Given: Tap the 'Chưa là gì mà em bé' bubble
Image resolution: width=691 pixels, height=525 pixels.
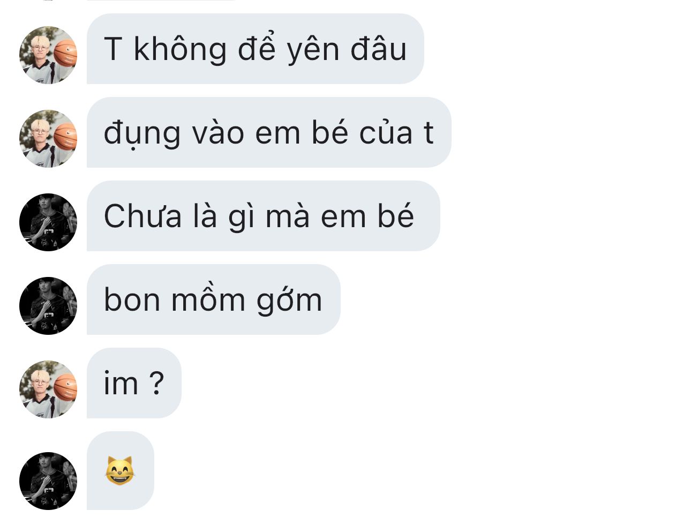Looking at the screenshot, I should [263, 216].
